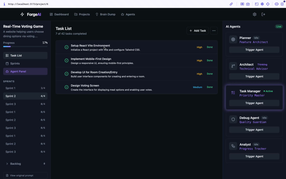
Task: Click the browser globe icon
Action: (262, 4)
